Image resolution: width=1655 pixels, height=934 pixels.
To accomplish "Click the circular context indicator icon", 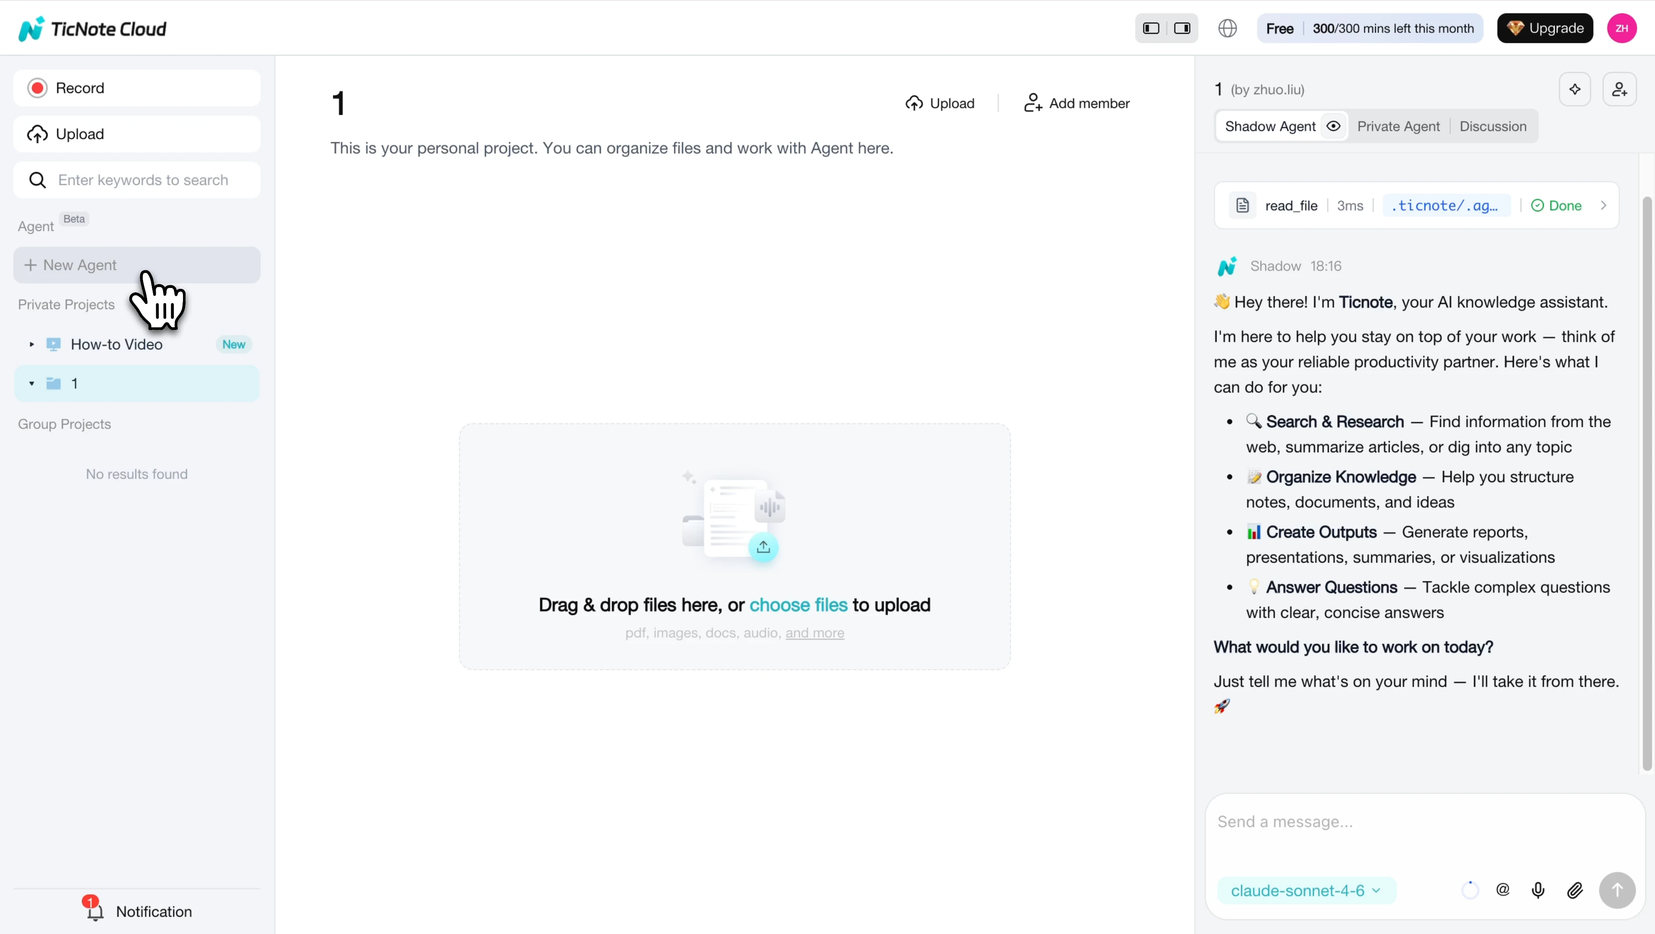I will (x=1469, y=890).
